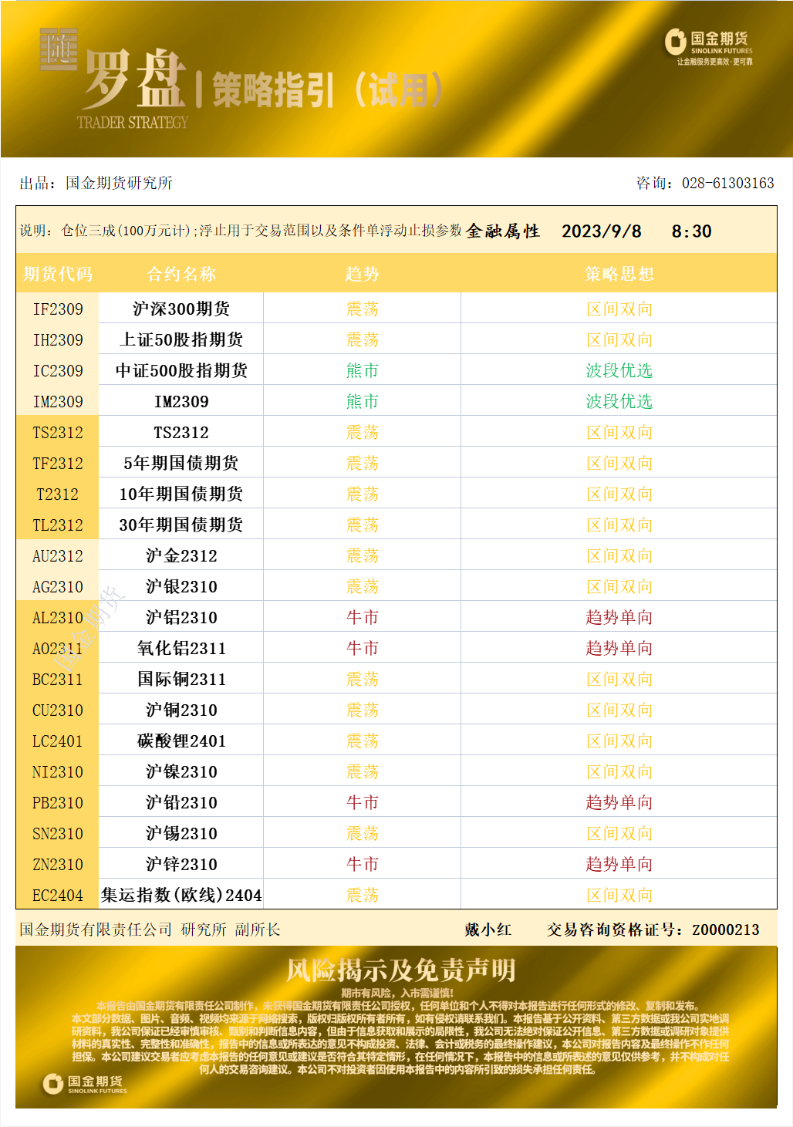
Task: Click the date 2023/9/8
Action: (601, 231)
